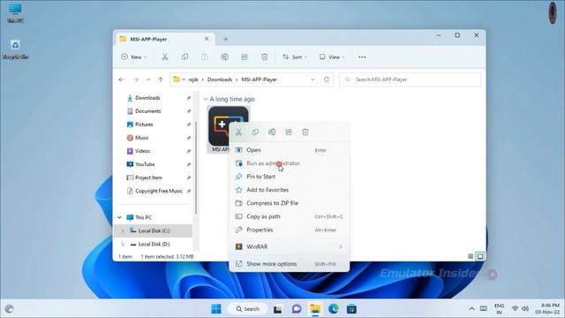Open Copyright Free Music folder
This screenshot has height=318, width=565.
(159, 191)
